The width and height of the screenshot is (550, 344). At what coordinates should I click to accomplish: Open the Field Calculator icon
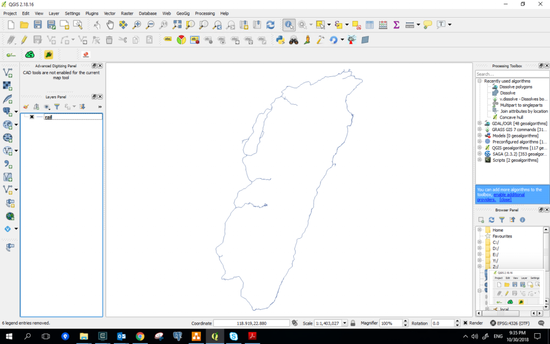tap(383, 25)
